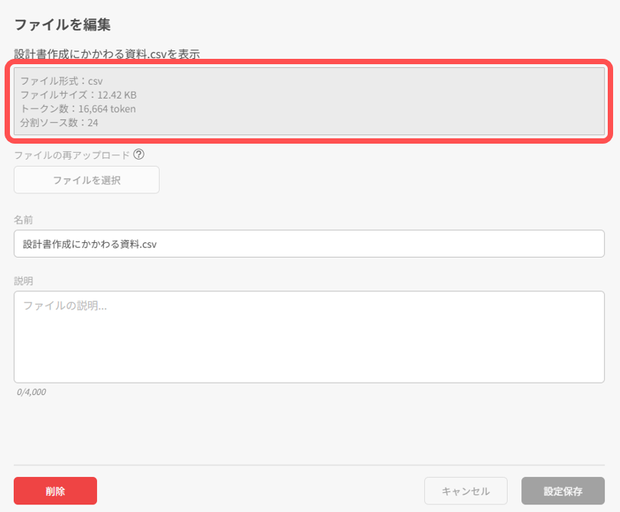Cancel editing with the キャンセル button
This screenshot has height=512, width=620.
466,491
